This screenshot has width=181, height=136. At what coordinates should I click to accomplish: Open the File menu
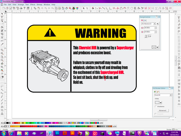click(5, 5)
